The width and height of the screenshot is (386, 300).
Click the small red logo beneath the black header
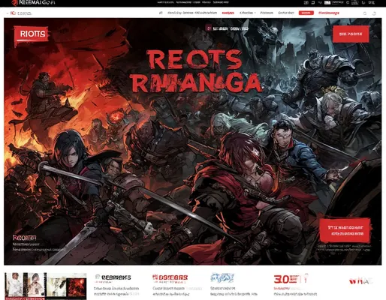point(13,13)
